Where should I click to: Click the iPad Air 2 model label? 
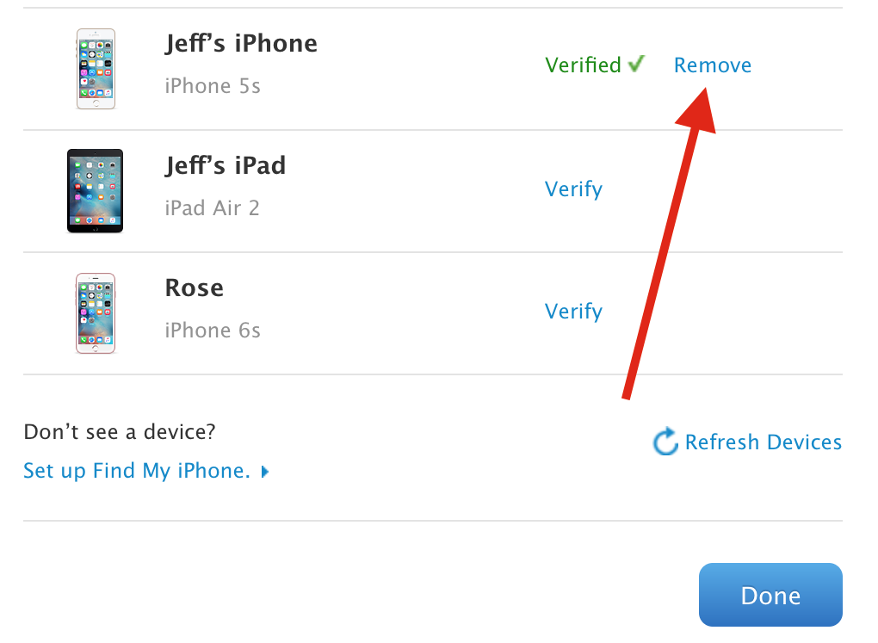click(x=213, y=207)
